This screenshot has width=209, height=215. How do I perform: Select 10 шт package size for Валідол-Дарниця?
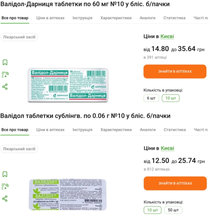pyautogui.click(x=171, y=98)
